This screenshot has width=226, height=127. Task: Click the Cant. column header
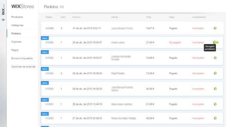pyautogui.click(x=63, y=17)
